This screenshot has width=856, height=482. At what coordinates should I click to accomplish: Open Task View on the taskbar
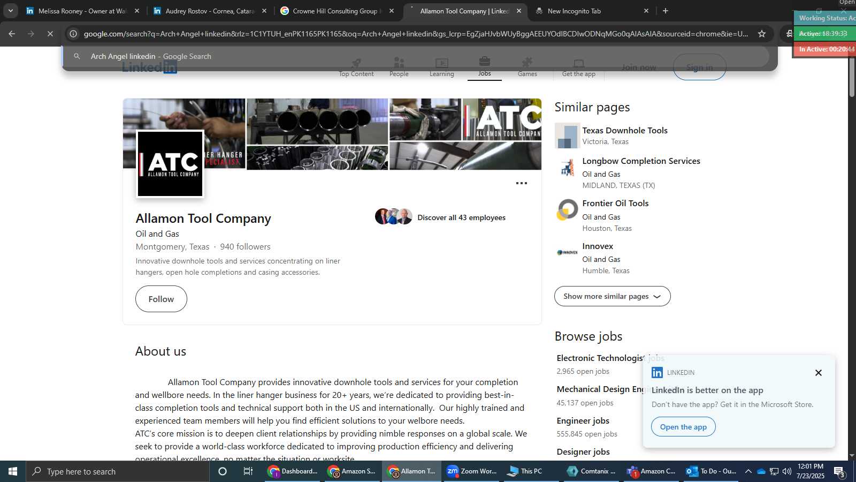tap(248, 471)
